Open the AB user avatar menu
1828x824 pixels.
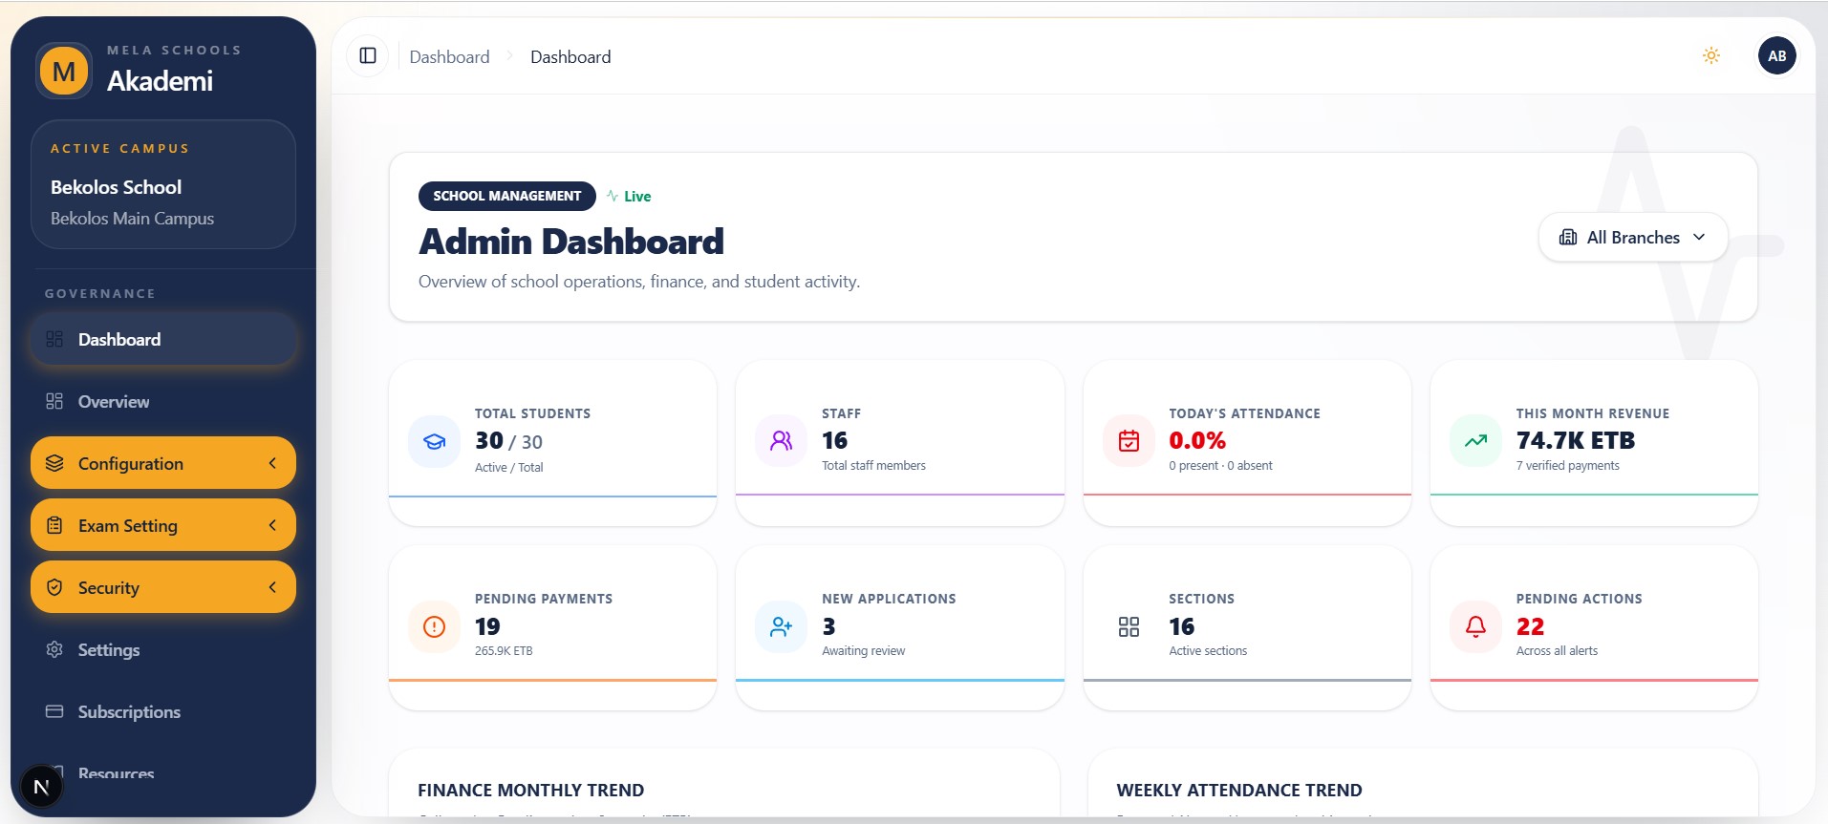[x=1777, y=55]
